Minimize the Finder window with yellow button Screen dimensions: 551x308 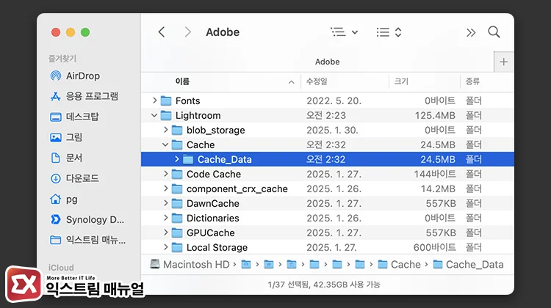tap(71, 32)
